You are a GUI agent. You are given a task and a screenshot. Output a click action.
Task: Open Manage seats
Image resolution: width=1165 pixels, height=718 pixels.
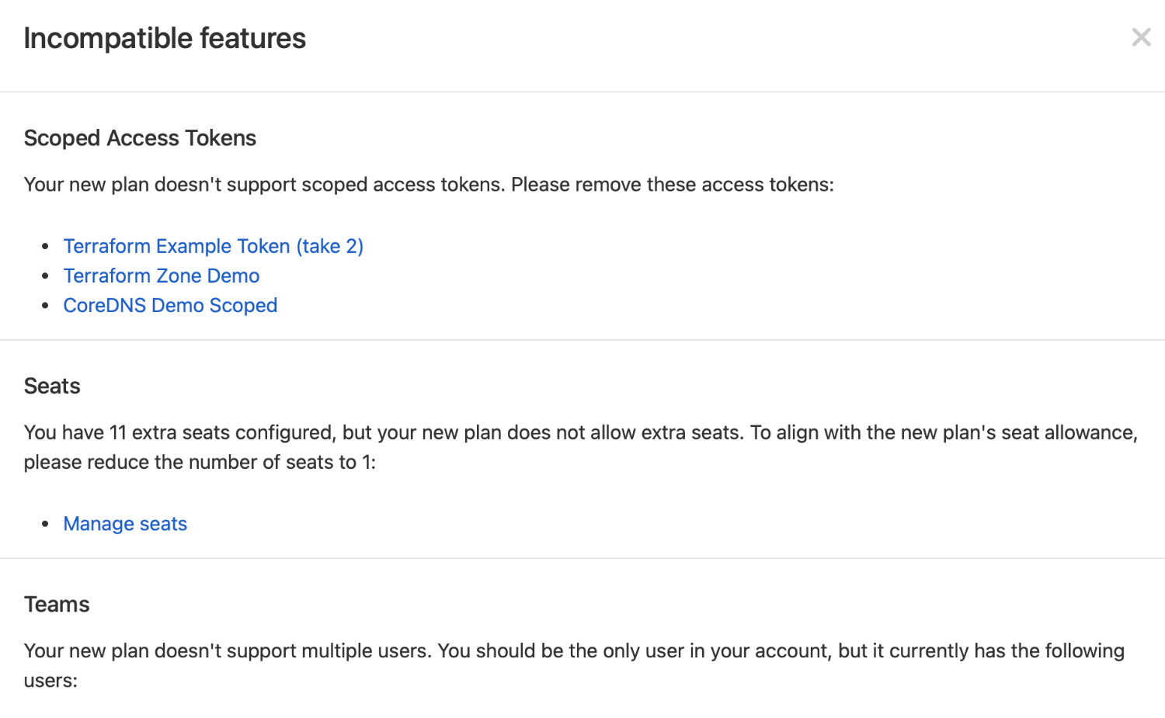coord(125,524)
